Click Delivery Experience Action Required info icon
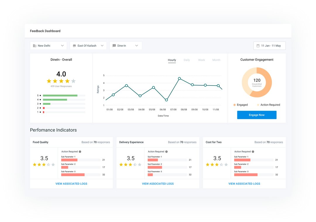Viewport: 316px width, 222px height. click(166, 152)
